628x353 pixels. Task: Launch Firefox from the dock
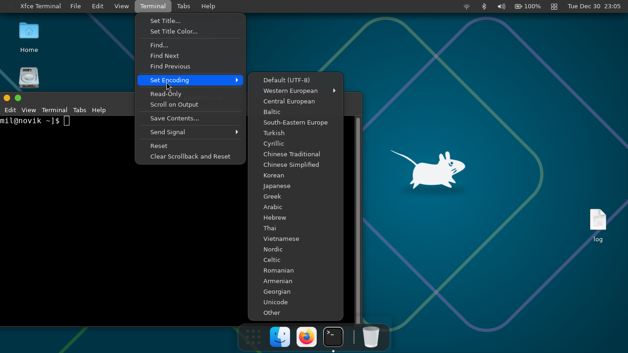(x=307, y=337)
